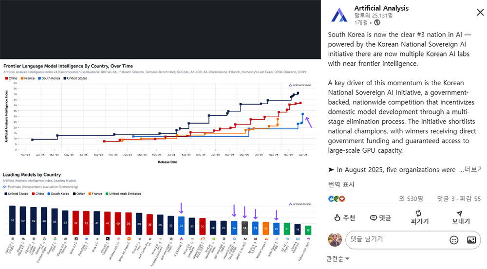
Task: Click the Release Date axis label
Action: [x=168, y=162]
